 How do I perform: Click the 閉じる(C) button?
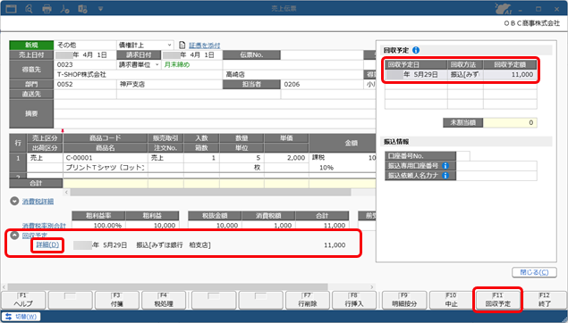pyautogui.click(x=534, y=272)
